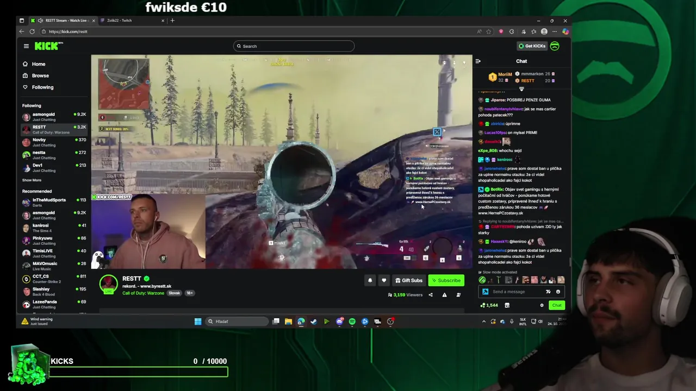Open the emoji picker in chat

point(558,292)
